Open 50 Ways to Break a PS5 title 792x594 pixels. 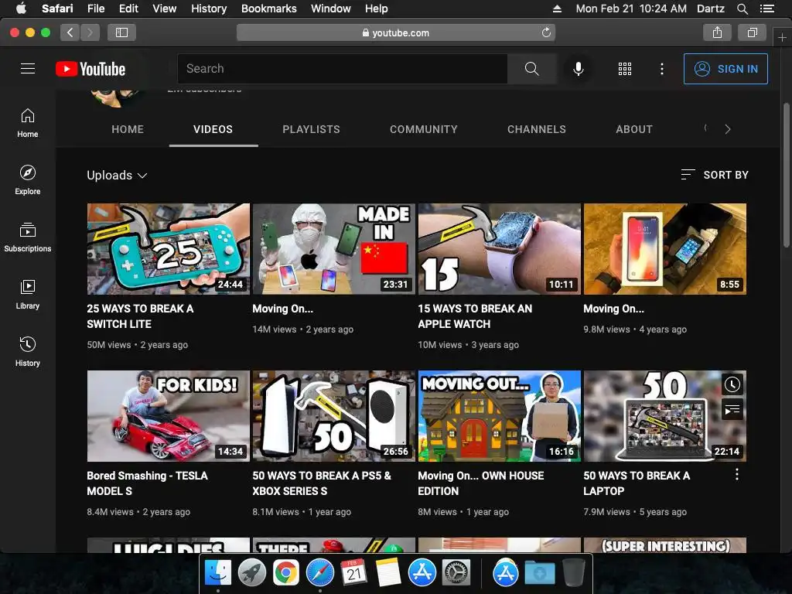[321, 483]
